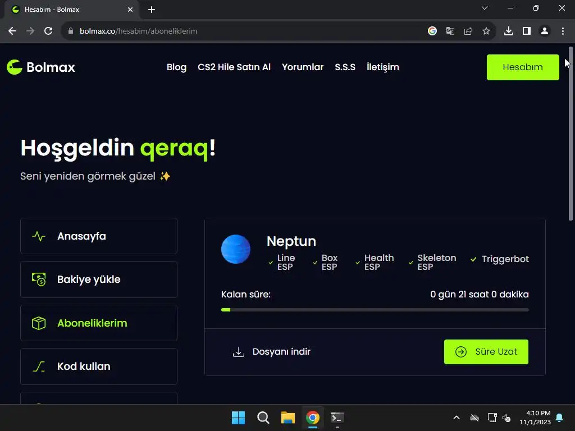The image size is (575, 431).
Task: Click the Skeleton ESP checkmark
Action: pyautogui.click(x=410, y=263)
